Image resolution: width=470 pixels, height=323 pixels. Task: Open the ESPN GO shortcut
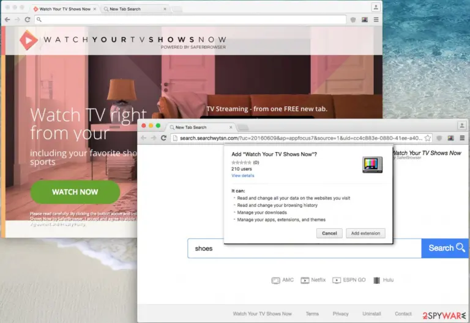point(349,280)
